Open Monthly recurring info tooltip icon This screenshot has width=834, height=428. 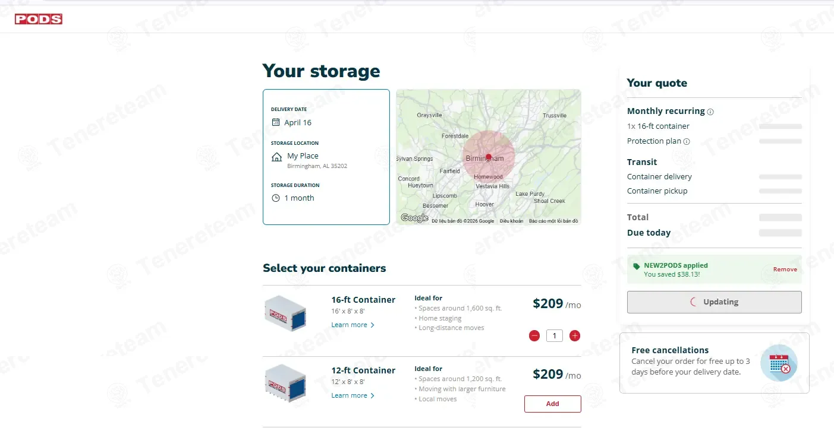[x=710, y=112]
